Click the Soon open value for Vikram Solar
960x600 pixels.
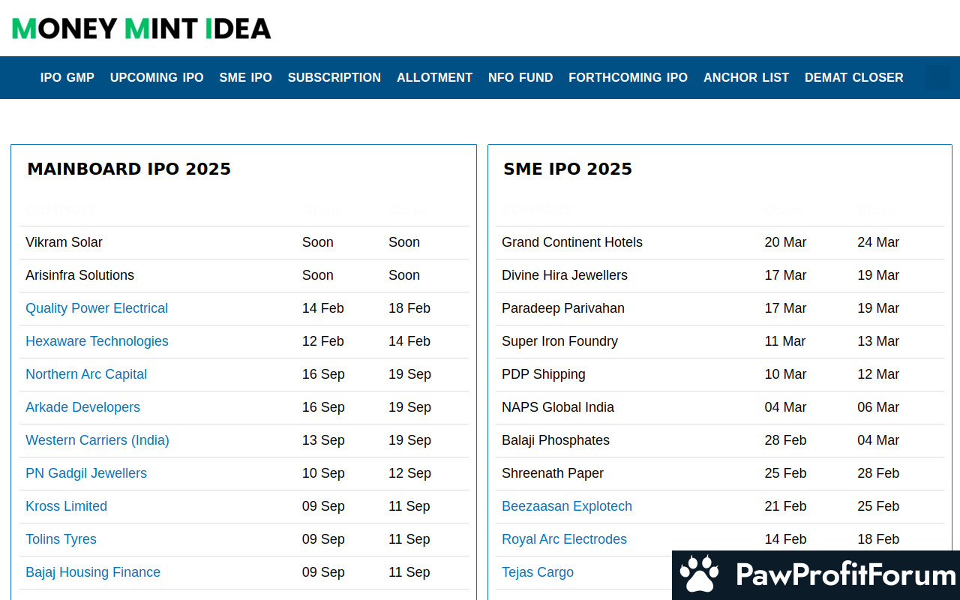point(318,242)
